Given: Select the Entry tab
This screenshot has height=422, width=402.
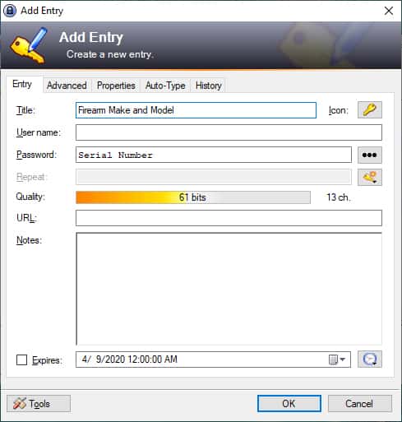Looking at the screenshot, I should pos(22,84).
